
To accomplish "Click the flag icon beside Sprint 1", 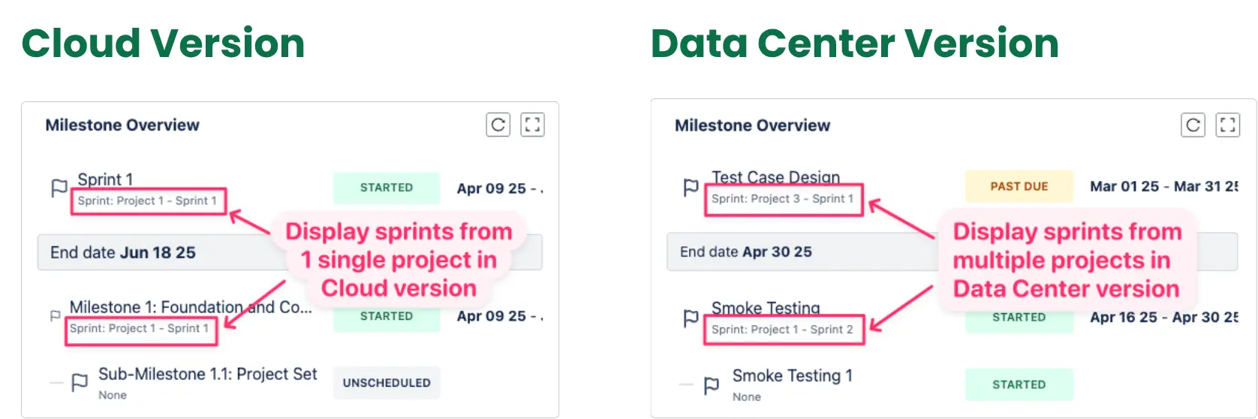I will [x=59, y=188].
